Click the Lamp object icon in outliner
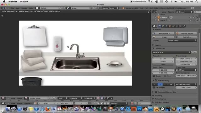Viewport: 201px width, 113px height. tap(159, 20)
